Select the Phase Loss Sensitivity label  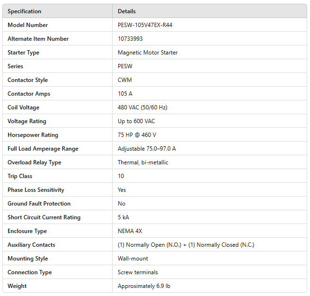click(x=36, y=190)
